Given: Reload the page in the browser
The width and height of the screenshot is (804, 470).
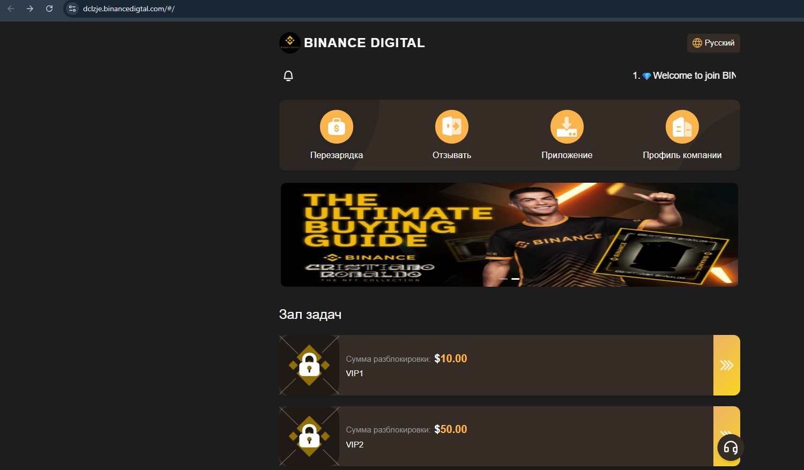Looking at the screenshot, I should click(x=49, y=9).
